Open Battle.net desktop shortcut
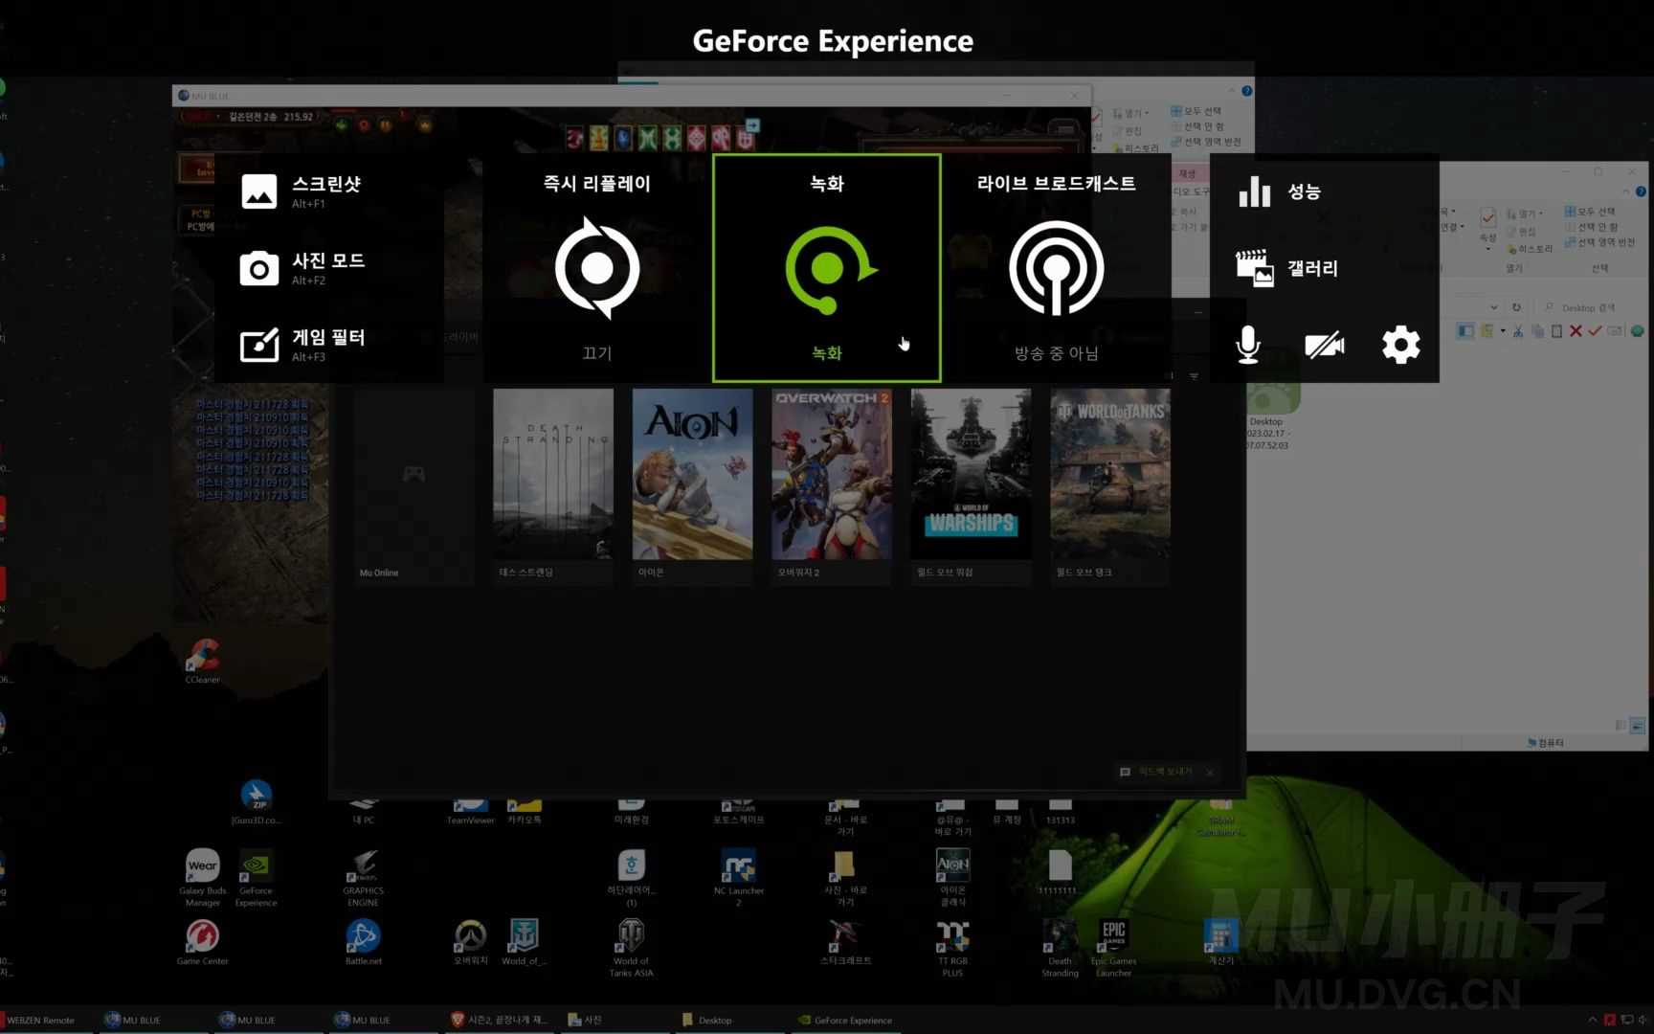This screenshot has height=1034, width=1654. click(x=364, y=943)
